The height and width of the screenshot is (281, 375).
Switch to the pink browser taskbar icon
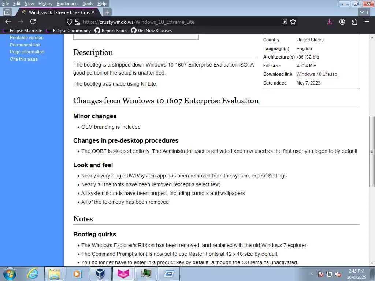click(x=123, y=274)
